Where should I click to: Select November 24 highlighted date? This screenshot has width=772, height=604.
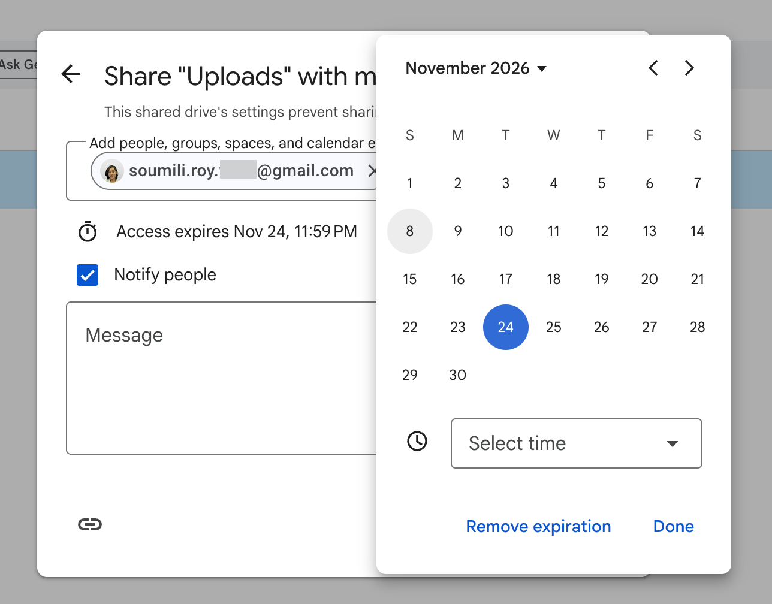tap(506, 327)
